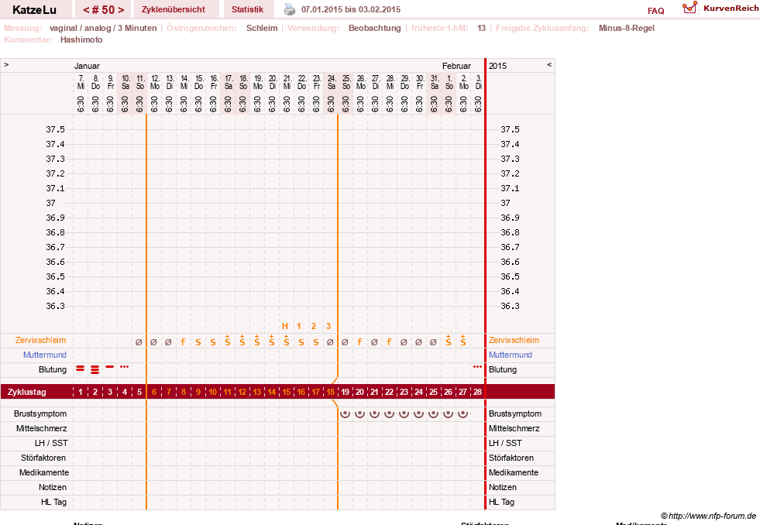Open the KurvenReich logo link
760x525 pixels.
tap(720, 9)
